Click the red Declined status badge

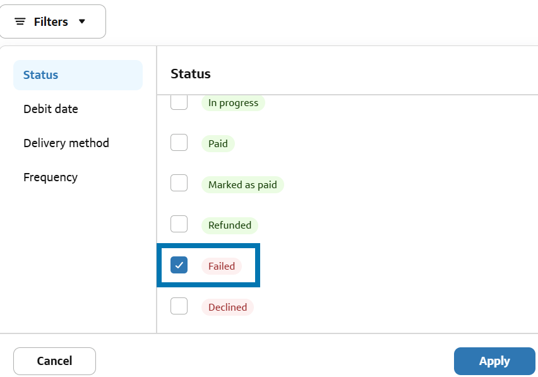point(227,308)
